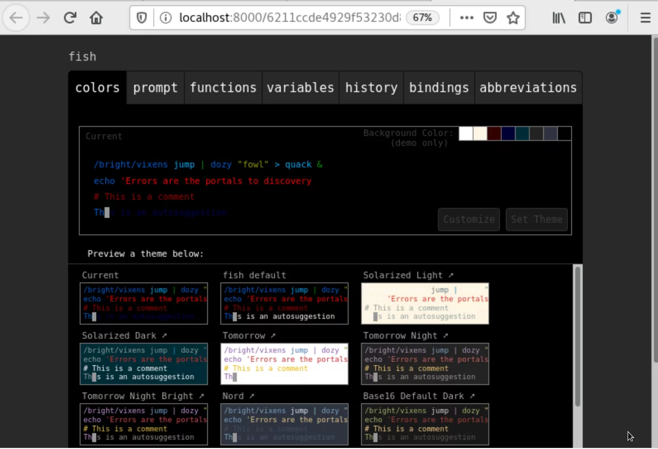Open the Library icon in the toolbar
The width and height of the screenshot is (658, 449).
(x=559, y=18)
